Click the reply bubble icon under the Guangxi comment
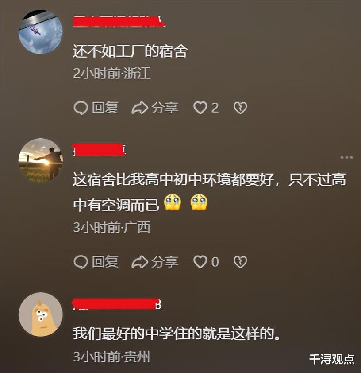The height and width of the screenshot is (373, 361). tap(81, 262)
